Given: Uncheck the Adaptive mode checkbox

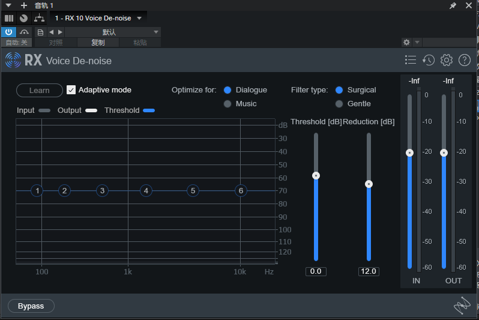Looking at the screenshot, I should coord(71,90).
